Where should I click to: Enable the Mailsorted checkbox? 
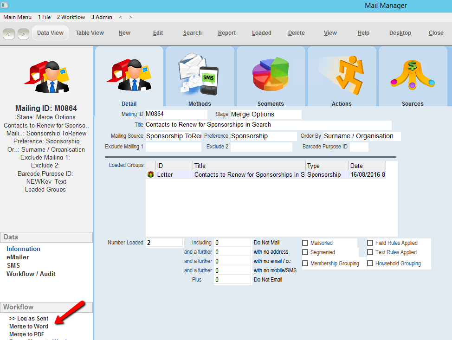(x=305, y=243)
